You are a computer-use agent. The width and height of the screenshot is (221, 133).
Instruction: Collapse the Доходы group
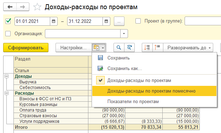pyautogui.click(x=6, y=76)
